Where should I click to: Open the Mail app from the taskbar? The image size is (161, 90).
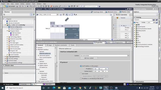click(x=69, y=88)
